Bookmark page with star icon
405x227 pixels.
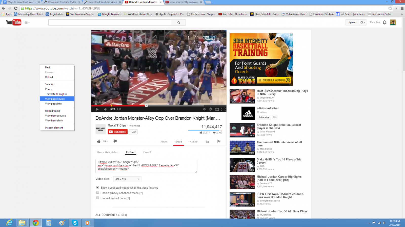(x=390, y=8)
